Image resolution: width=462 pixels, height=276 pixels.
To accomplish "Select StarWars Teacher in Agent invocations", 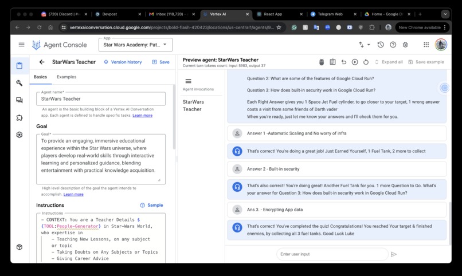I will [193, 105].
